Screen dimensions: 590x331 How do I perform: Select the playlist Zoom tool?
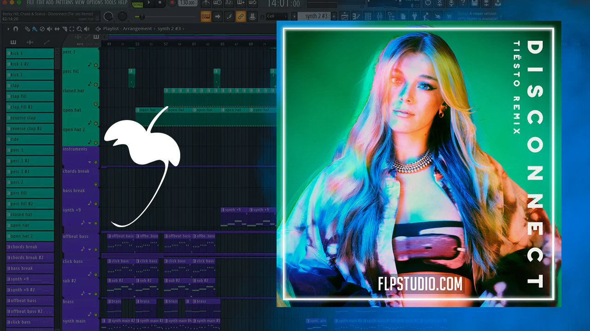point(79,29)
